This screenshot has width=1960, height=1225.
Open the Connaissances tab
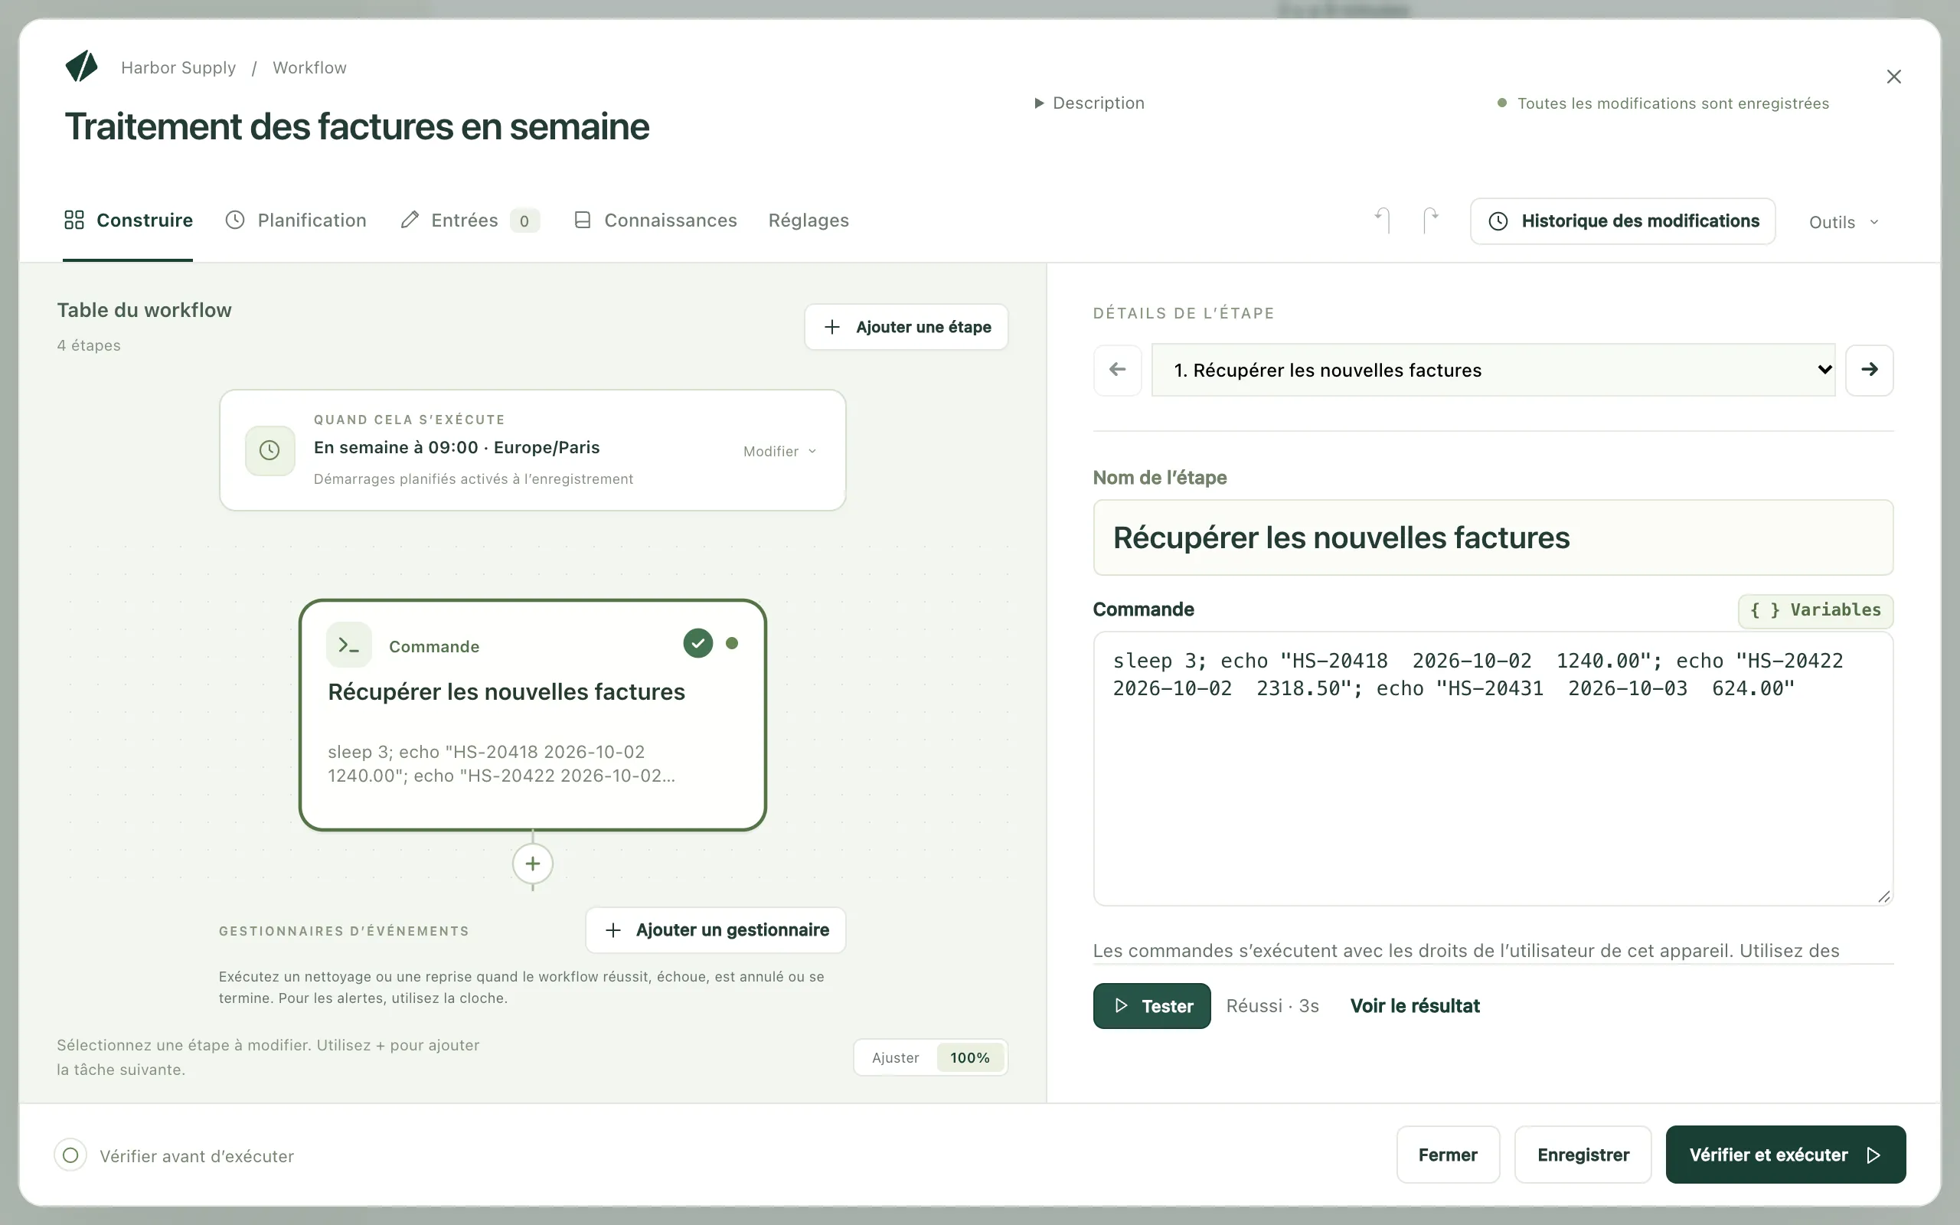click(x=655, y=220)
